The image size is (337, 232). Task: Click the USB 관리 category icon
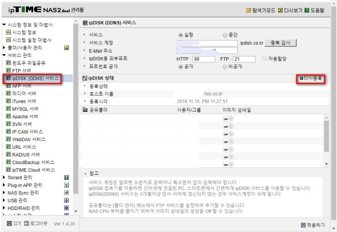tap(66, 200)
